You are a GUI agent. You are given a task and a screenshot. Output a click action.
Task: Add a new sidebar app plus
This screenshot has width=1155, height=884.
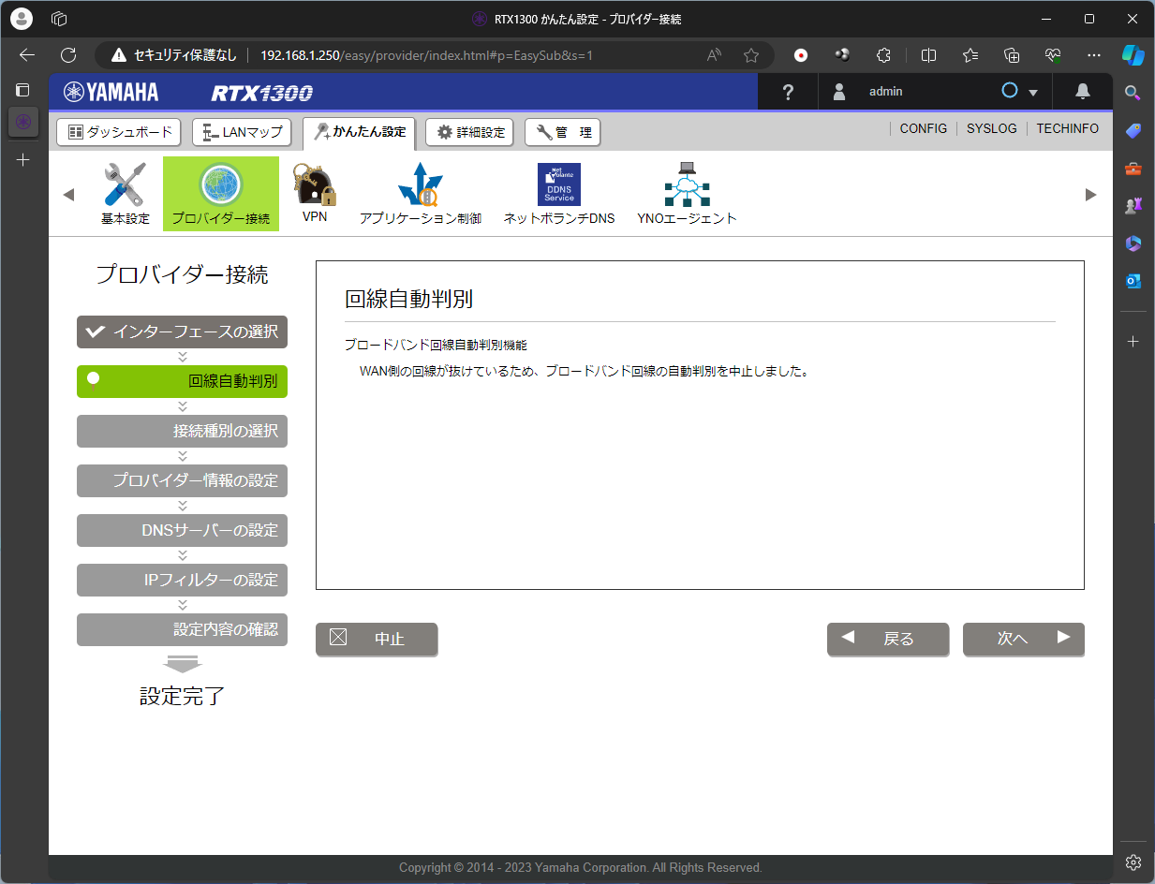1133,342
